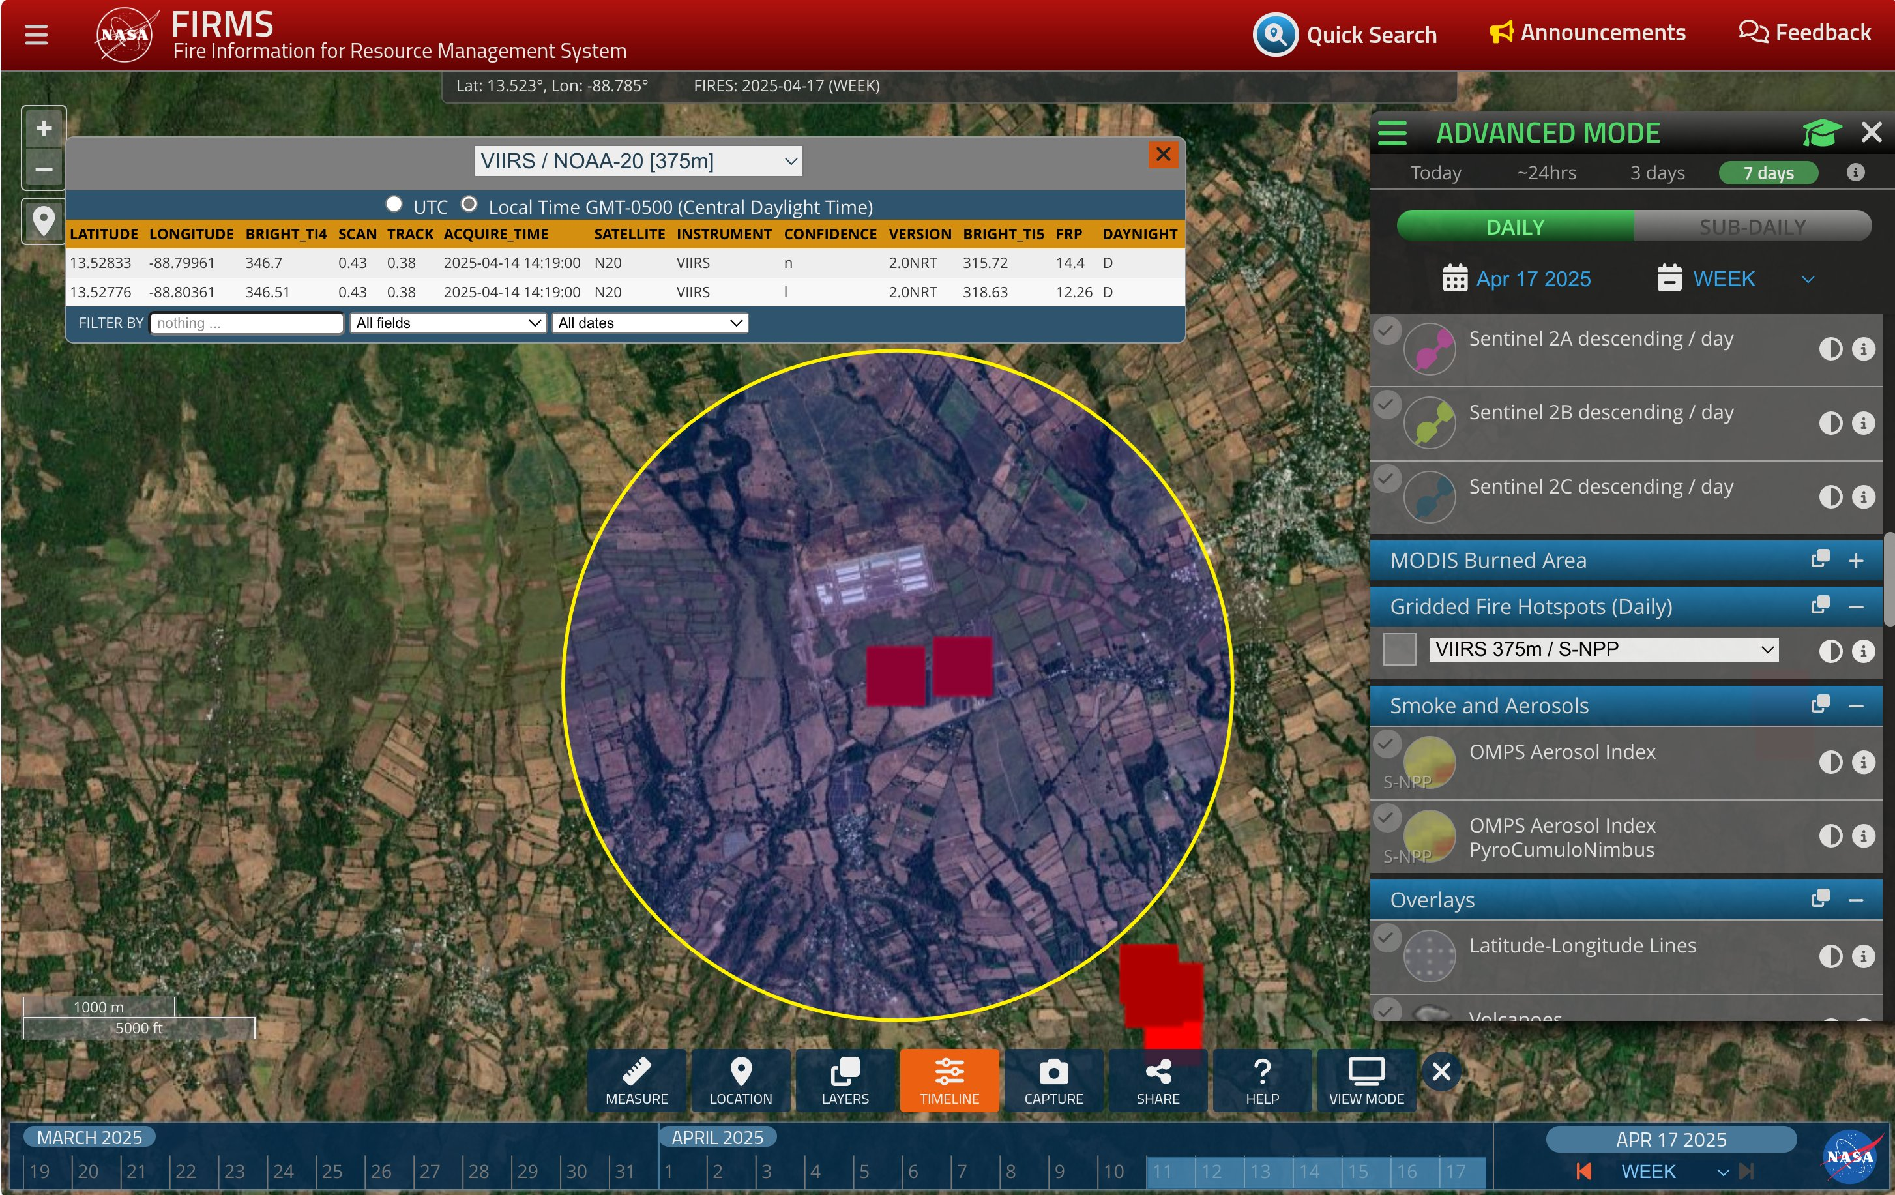Image resolution: width=1895 pixels, height=1195 pixels.
Task: Select the UTC radio button
Action: coord(394,205)
